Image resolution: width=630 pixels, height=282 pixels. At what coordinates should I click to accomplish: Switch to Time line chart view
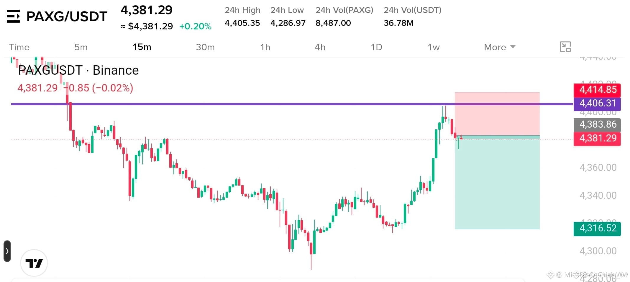[x=19, y=47]
